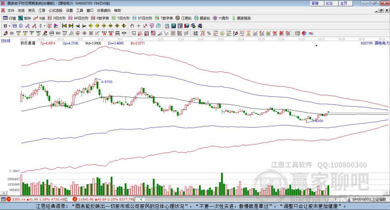Screen dimensions: 390x210
Task: Open the 公式选股 menu
Action: click(55, 11)
